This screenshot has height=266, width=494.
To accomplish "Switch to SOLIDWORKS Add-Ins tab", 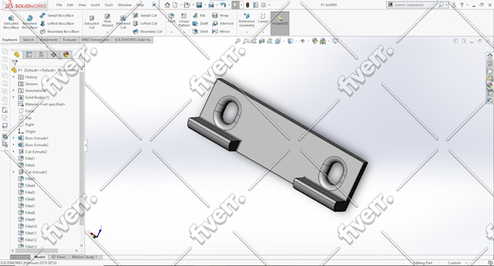I will point(132,40).
